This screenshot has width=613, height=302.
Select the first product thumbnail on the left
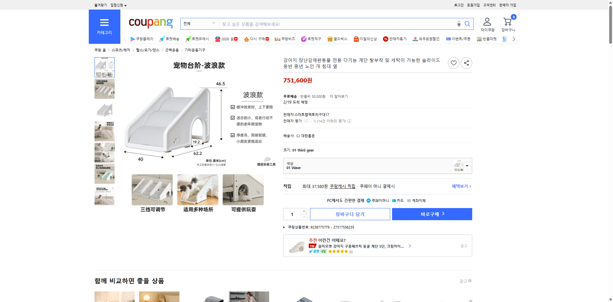104,67
